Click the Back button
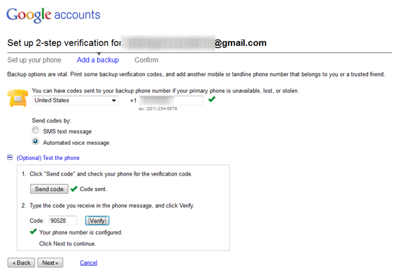 (21, 263)
